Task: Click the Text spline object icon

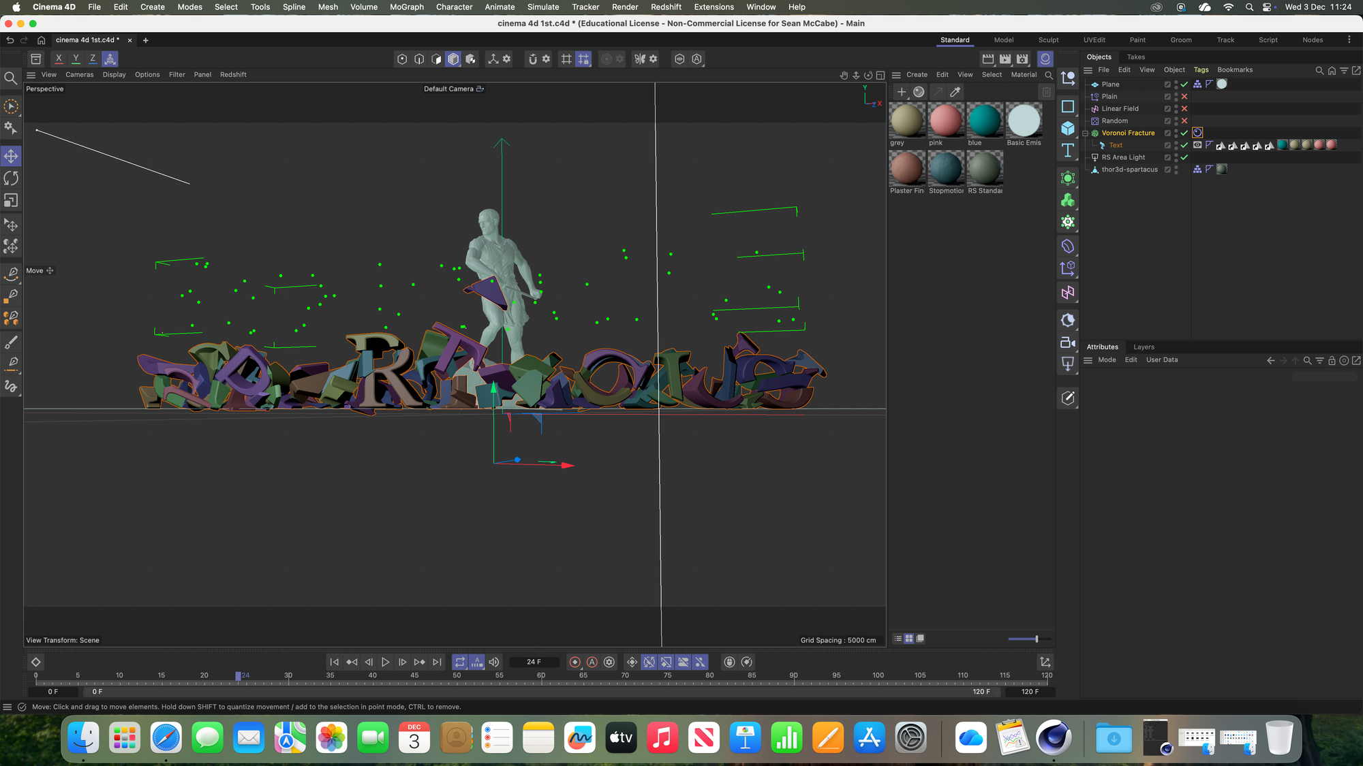Action: (1068, 151)
